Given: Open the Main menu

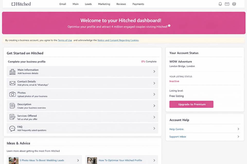Looking at the screenshot, I should pos(76,4).
